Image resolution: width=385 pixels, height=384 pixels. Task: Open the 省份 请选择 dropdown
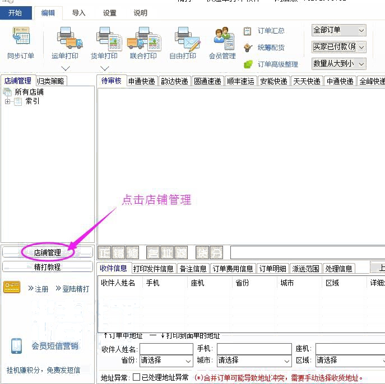pyautogui.click(x=166, y=360)
